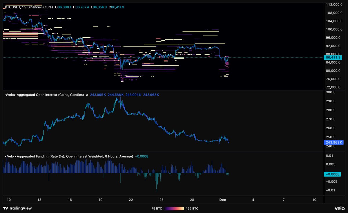
Task: Click the 100,000.0 price axis label
Action: coord(334,29)
